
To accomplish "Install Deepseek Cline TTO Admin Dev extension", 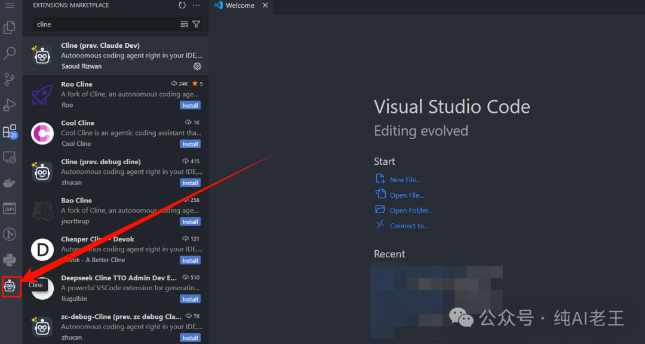I will (x=190, y=299).
